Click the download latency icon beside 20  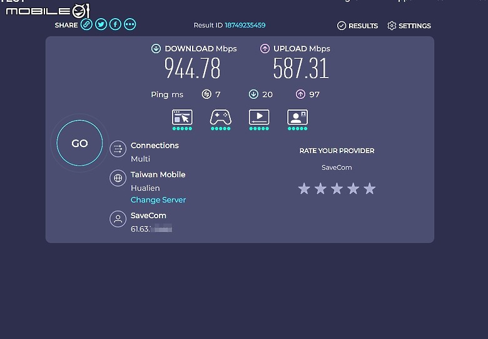[253, 94]
